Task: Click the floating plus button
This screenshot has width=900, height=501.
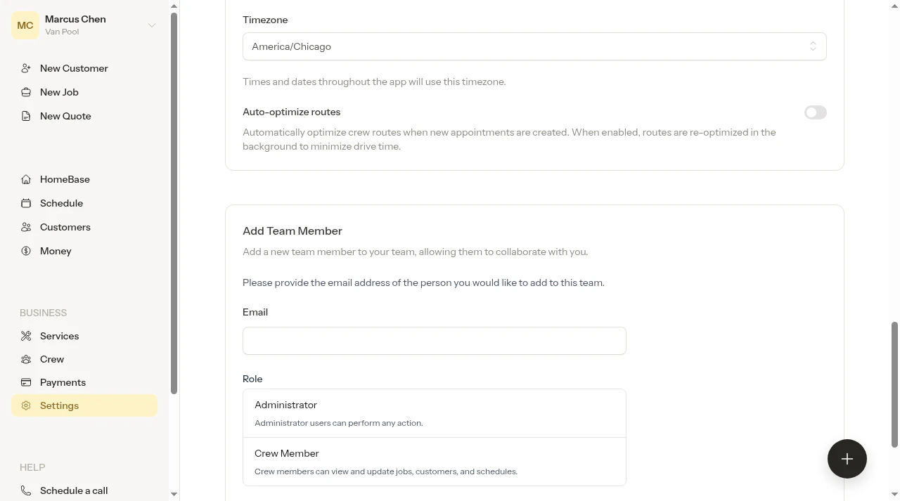Action: (847, 459)
